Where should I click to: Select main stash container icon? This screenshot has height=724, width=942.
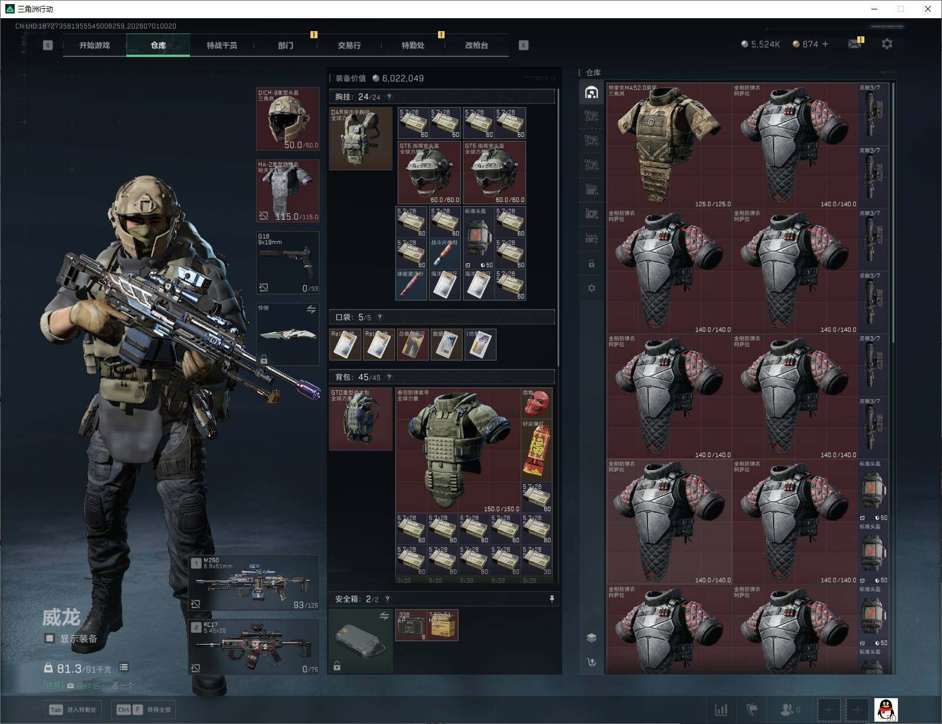(x=592, y=92)
